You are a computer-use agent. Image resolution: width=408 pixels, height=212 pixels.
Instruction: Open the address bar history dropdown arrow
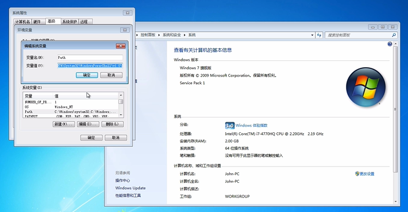(312, 35)
